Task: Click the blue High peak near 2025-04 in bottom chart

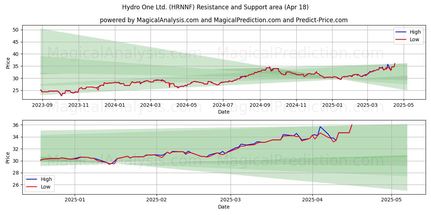Action: pyautogui.click(x=320, y=126)
